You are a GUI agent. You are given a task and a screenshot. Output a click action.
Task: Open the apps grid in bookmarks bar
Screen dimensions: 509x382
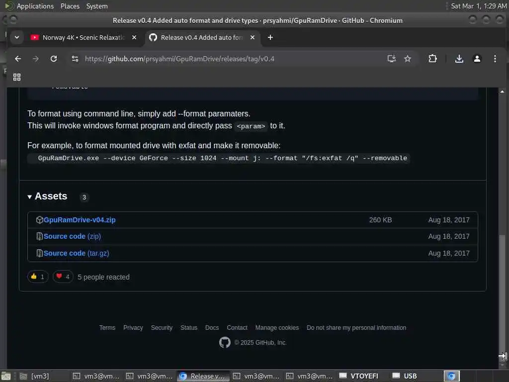(x=17, y=77)
